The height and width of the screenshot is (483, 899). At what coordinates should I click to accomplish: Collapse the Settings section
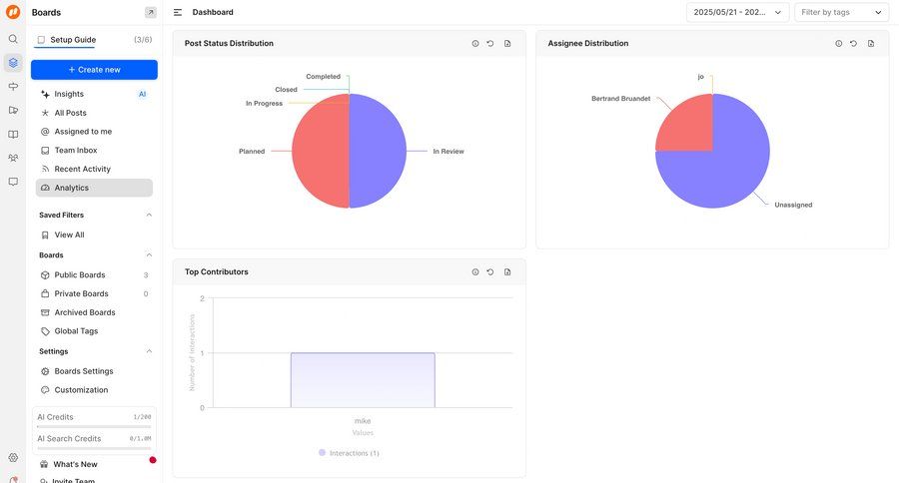[149, 351]
